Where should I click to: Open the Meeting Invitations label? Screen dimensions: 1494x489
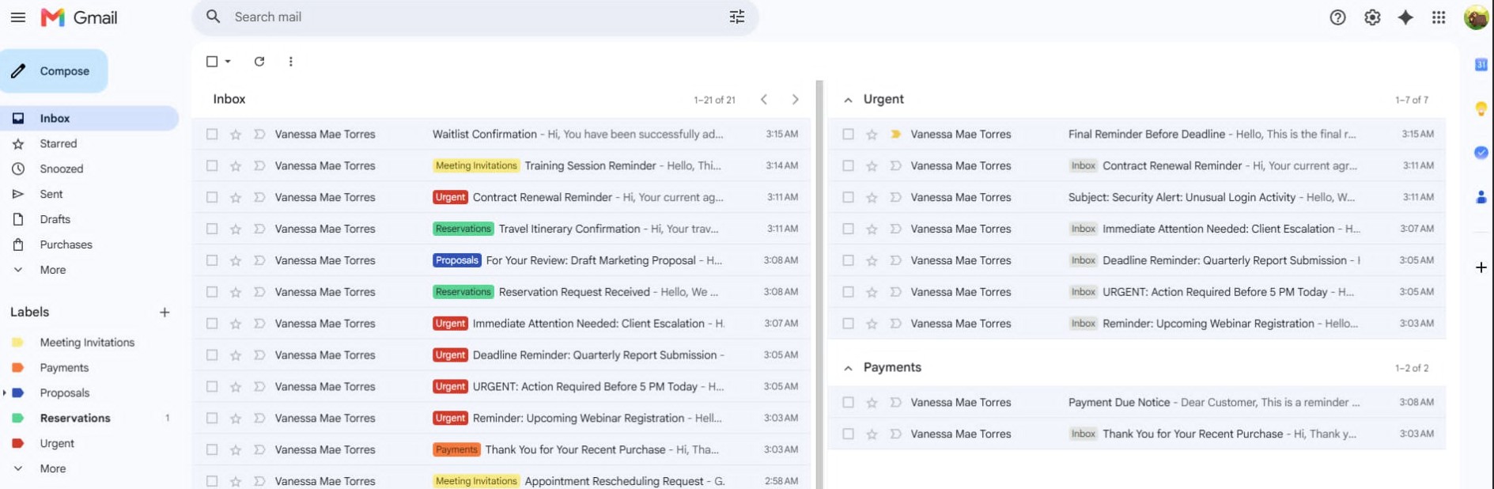click(x=87, y=343)
